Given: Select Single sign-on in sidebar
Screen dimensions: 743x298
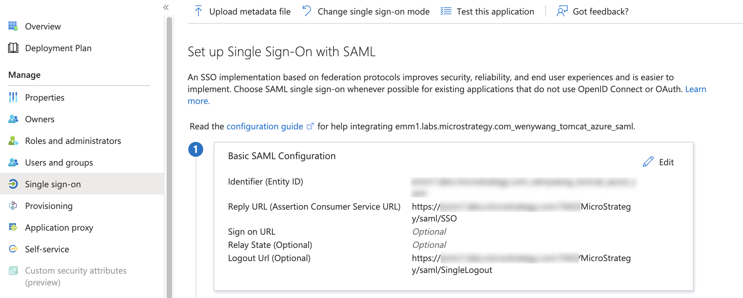Looking at the screenshot, I should pyautogui.click(x=53, y=184).
